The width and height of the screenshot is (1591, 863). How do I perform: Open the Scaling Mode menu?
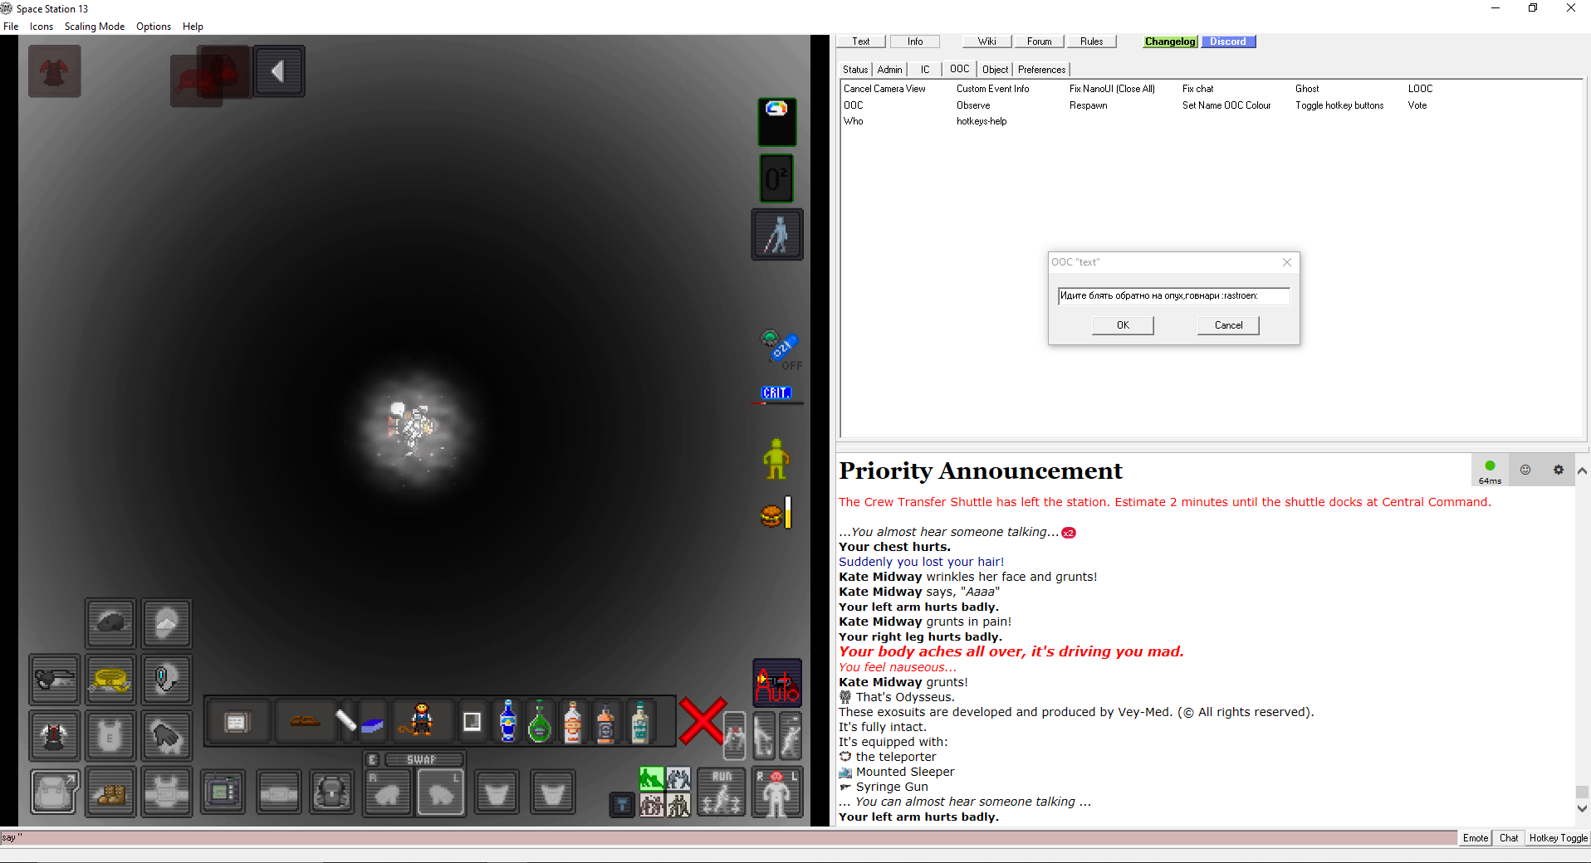tap(95, 27)
